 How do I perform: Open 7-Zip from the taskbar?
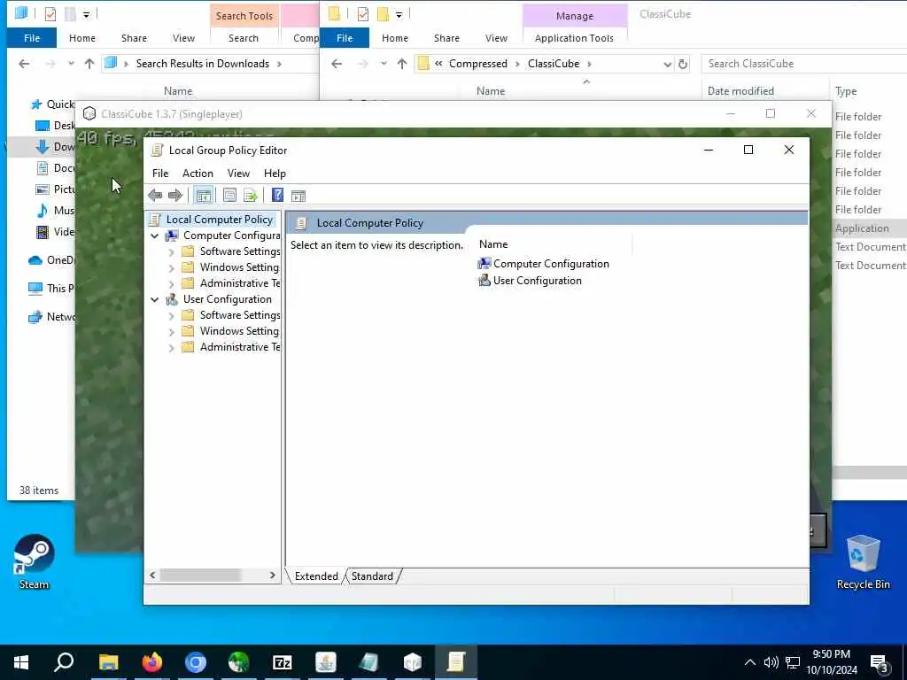pos(283,662)
